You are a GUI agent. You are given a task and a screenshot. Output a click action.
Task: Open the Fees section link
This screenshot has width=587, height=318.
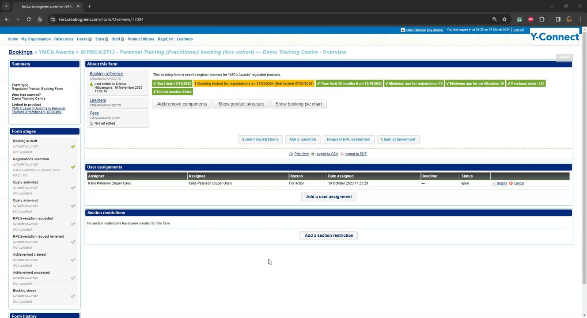pyautogui.click(x=94, y=114)
